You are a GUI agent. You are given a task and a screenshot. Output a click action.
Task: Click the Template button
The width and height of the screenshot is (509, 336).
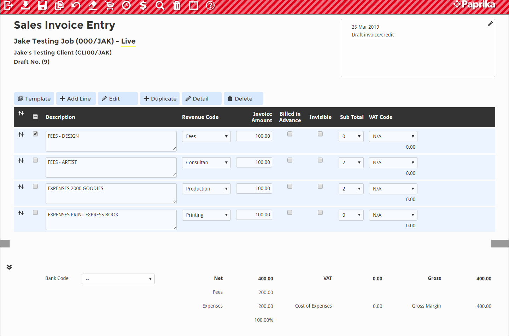[x=34, y=98]
